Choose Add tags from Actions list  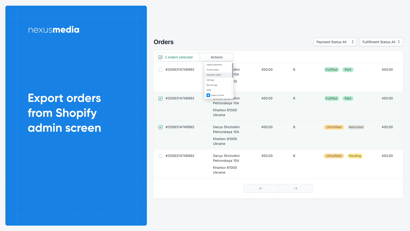[210, 80]
